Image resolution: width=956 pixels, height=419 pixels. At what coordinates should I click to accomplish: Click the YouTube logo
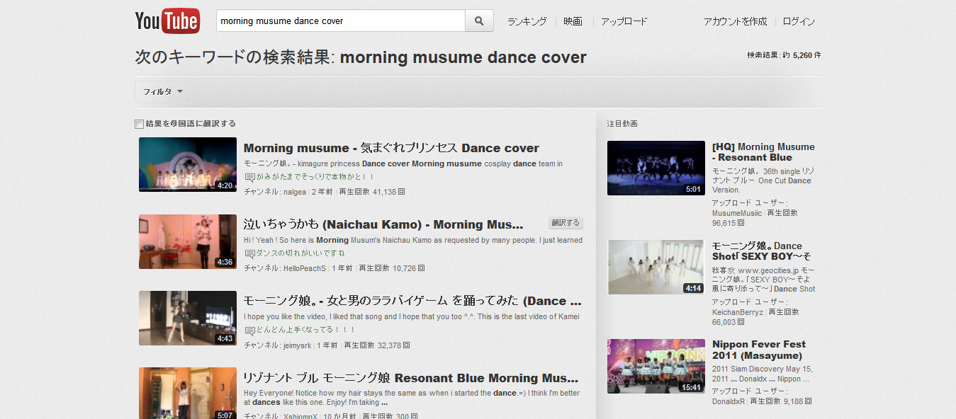point(167,21)
